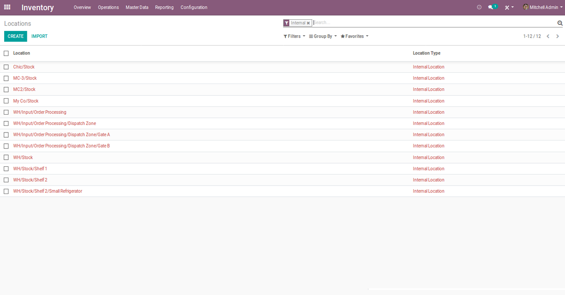Click Internal Location in the WH/Stock row
This screenshot has width=565, height=295.
[x=428, y=157]
